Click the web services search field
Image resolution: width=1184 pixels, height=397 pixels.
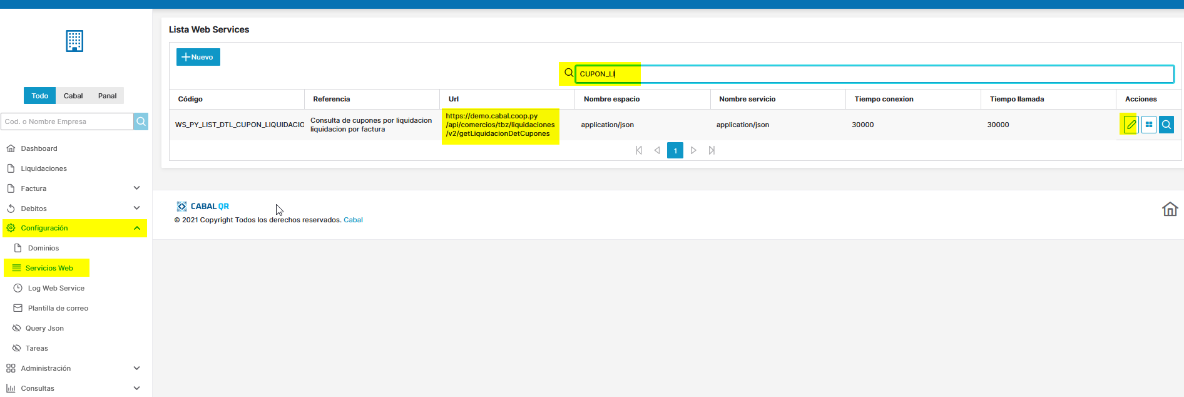click(x=874, y=74)
